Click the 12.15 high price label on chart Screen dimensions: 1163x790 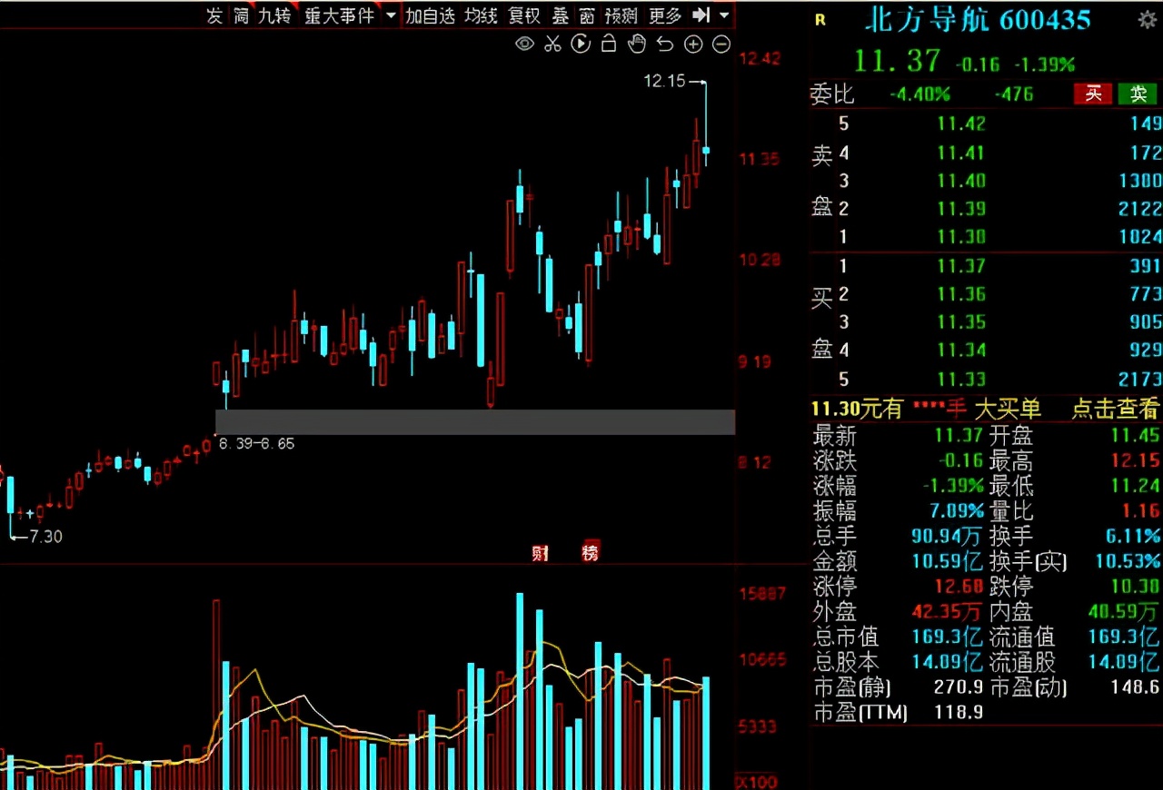click(664, 81)
